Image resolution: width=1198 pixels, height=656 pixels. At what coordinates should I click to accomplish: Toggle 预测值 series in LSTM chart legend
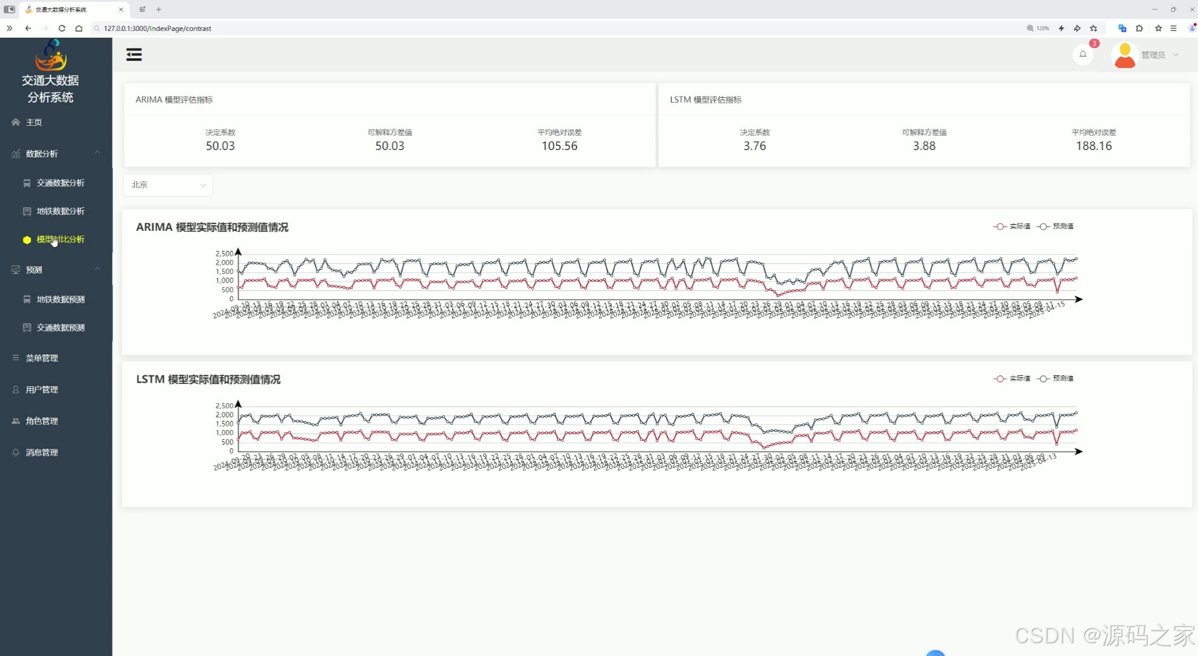[1062, 378]
